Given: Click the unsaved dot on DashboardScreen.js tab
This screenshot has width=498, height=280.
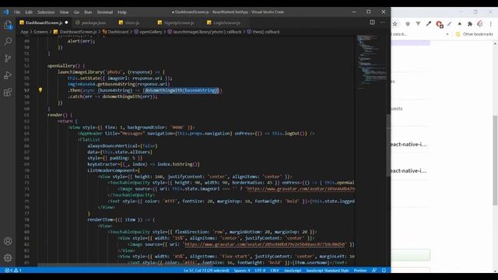Looking at the screenshot, I should (66, 23).
